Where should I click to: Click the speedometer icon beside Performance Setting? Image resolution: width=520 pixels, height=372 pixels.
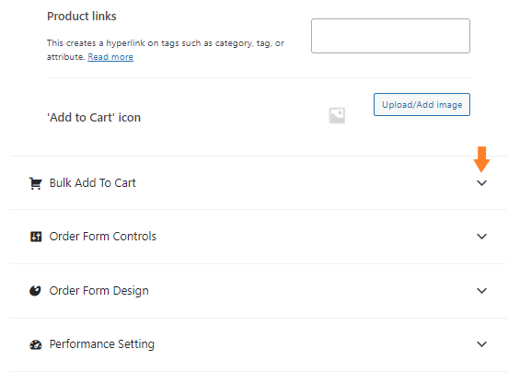tap(36, 344)
